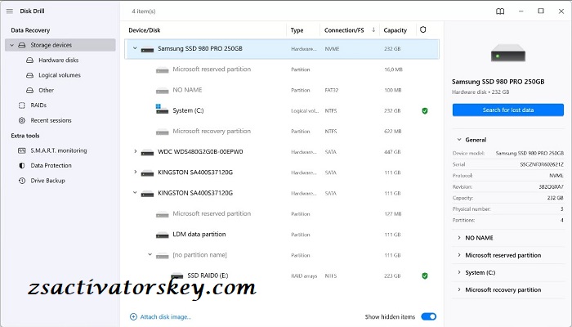Open Data Protection tool

[x=51, y=166]
